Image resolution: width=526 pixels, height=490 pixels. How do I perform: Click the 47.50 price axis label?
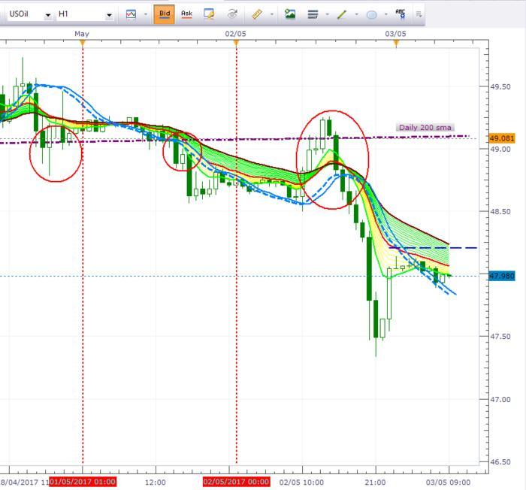click(x=500, y=337)
